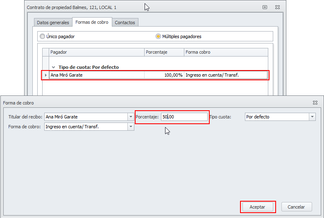Close the Forma de cobro dialog

pyautogui.click(x=315, y=102)
